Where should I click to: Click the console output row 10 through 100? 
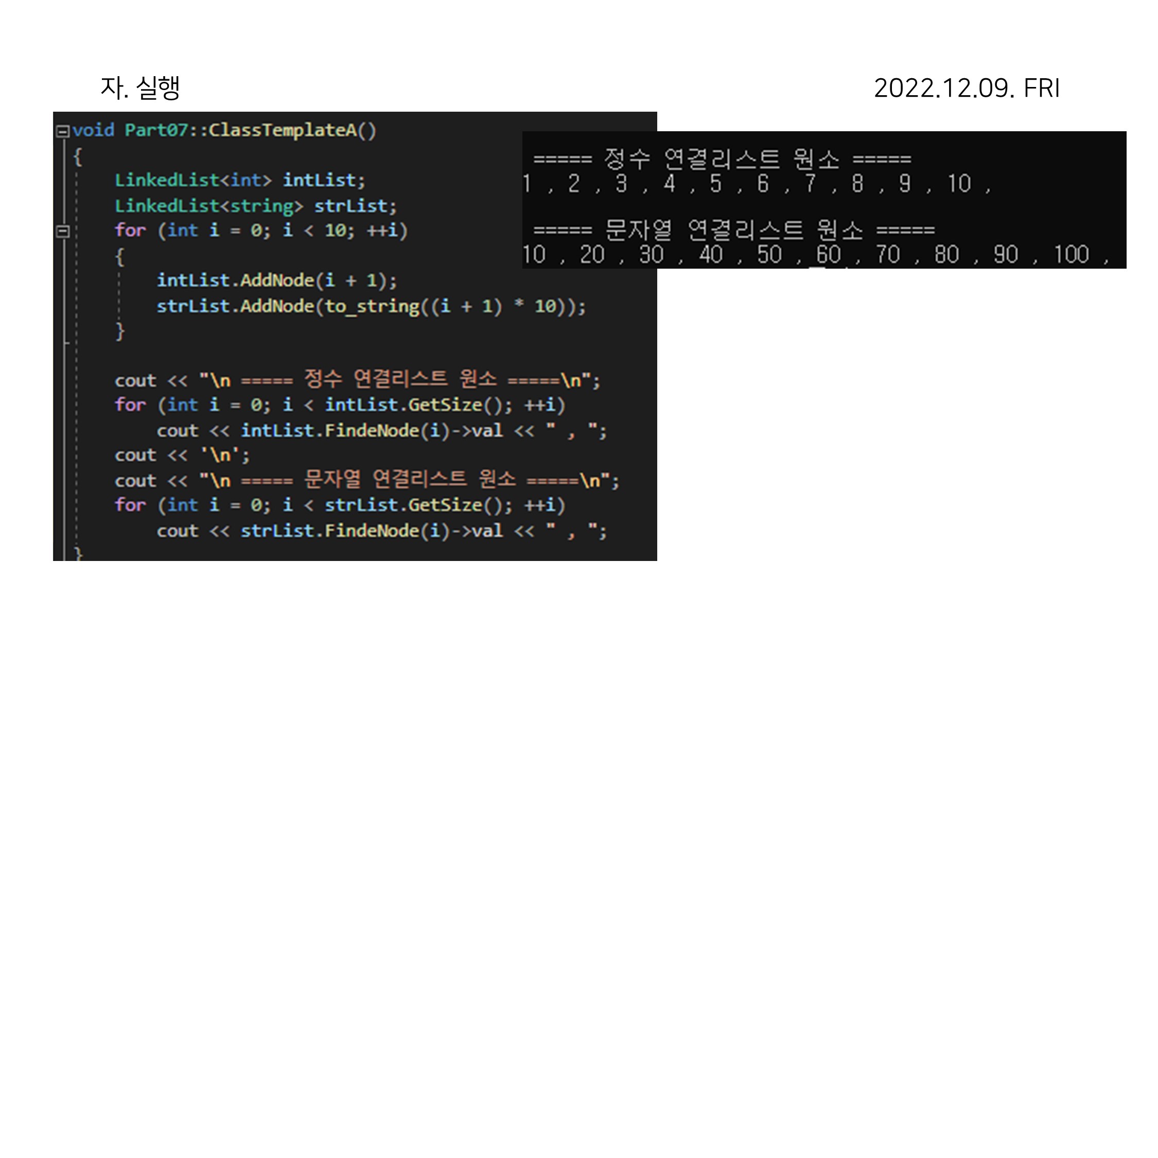click(814, 255)
